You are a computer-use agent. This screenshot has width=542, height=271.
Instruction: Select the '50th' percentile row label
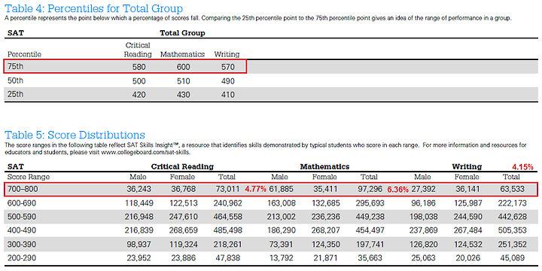(16, 81)
